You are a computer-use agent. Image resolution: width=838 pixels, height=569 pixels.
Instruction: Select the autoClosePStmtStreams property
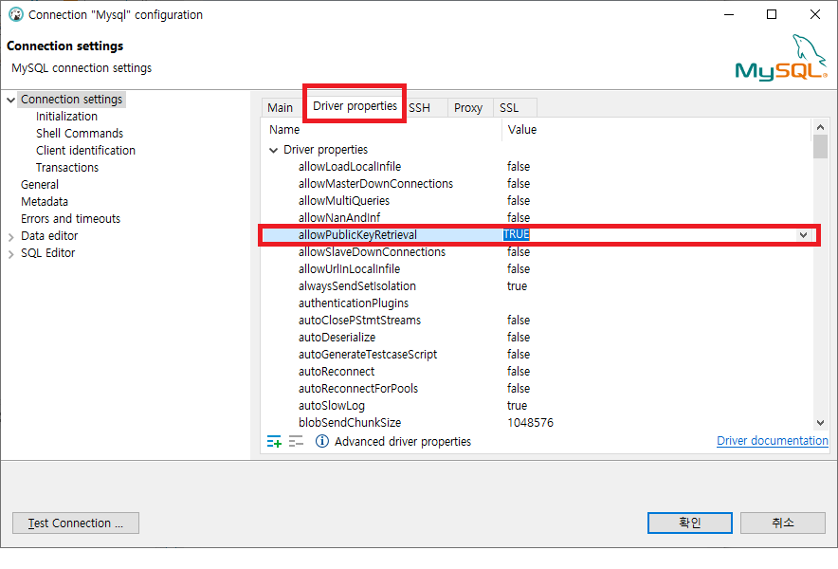tap(359, 321)
